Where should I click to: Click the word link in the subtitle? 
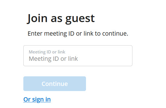point(89,33)
